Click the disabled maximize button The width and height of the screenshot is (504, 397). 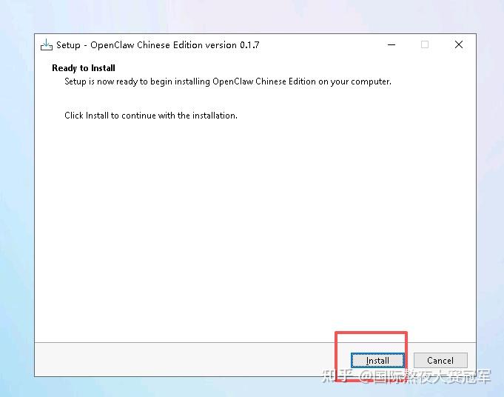click(x=425, y=44)
